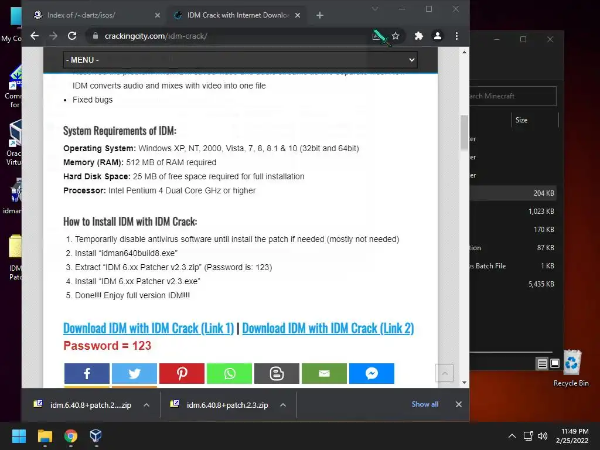Share the page by Email
The image size is (600, 450).
pyautogui.click(x=324, y=373)
